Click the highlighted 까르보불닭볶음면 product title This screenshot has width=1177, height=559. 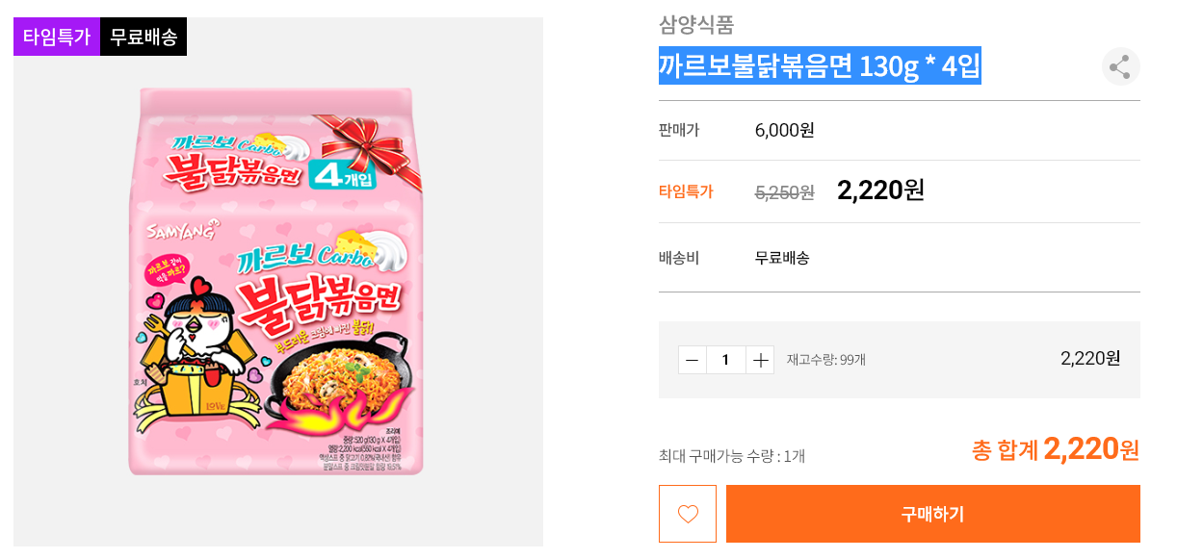(x=820, y=66)
